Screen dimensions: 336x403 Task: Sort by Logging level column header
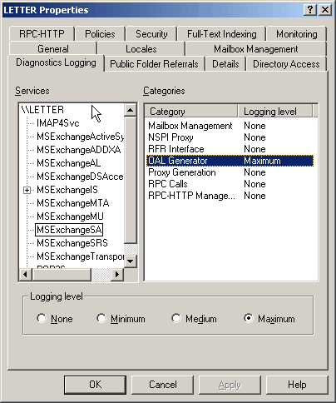[275, 112]
